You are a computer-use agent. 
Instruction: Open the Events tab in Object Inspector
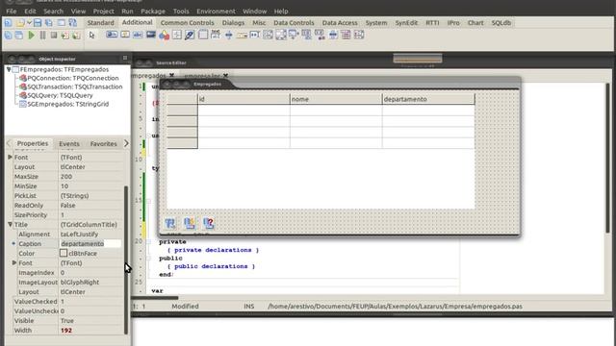(x=69, y=143)
